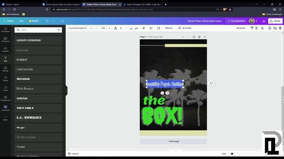Click the text alignment icon
The width and height of the screenshot is (284, 159).
144,28
